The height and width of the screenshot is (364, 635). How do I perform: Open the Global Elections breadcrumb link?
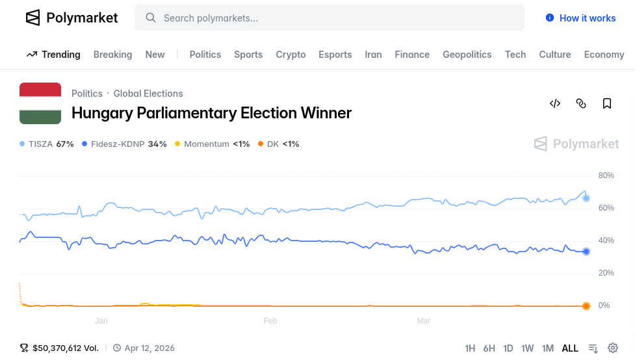pyautogui.click(x=148, y=94)
